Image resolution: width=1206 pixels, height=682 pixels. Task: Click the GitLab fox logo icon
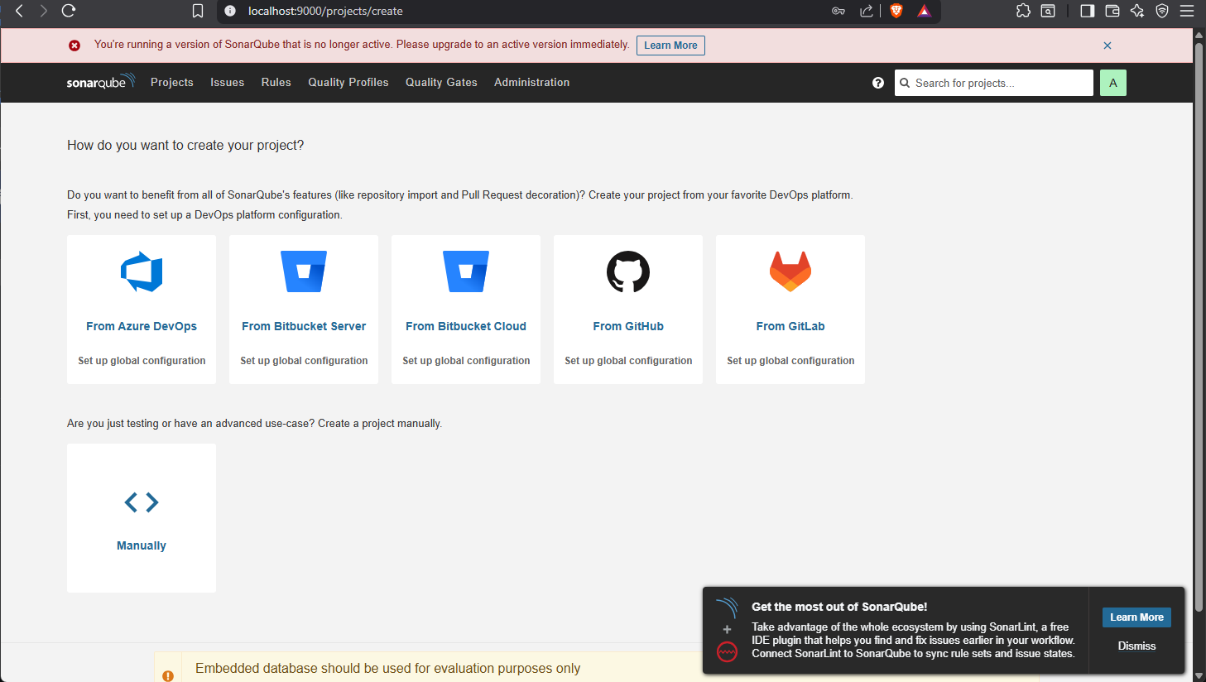click(x=790, y=271)
